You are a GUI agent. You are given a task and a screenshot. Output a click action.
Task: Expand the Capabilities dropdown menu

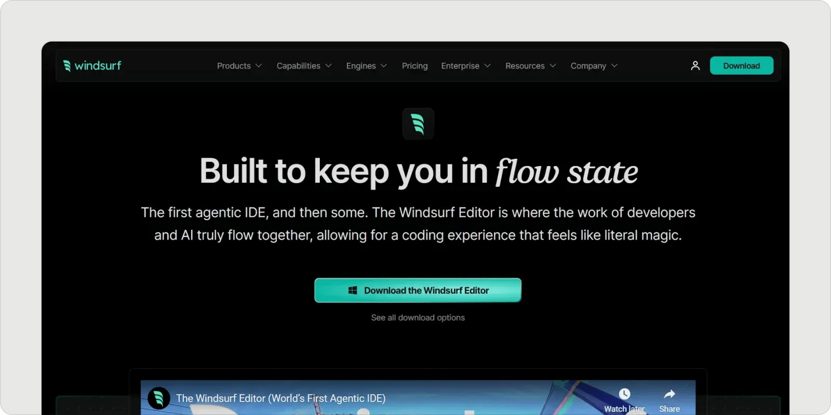[304, 66]
